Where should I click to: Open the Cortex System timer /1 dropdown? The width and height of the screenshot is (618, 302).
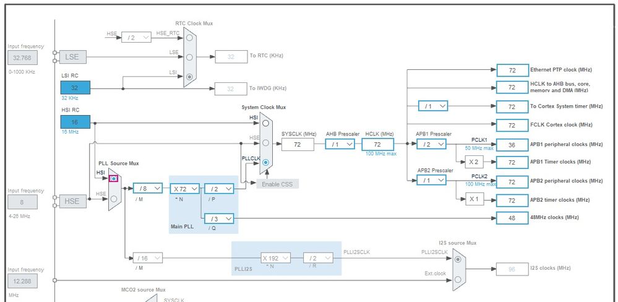pyautogui.click(x=433, y=106)
